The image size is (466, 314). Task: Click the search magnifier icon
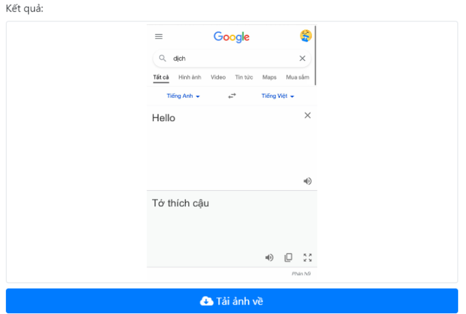[x=163, y=58]
